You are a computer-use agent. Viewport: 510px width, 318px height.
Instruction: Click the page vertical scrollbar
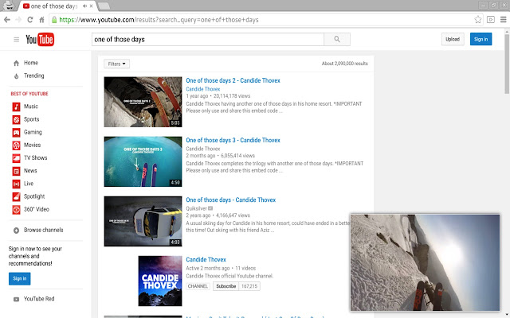tap(507, 62)
